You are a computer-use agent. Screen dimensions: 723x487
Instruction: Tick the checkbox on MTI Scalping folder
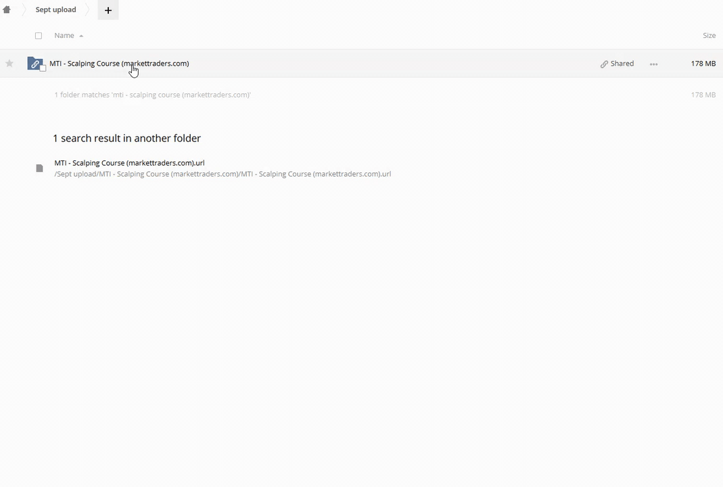tap(43, 68)
